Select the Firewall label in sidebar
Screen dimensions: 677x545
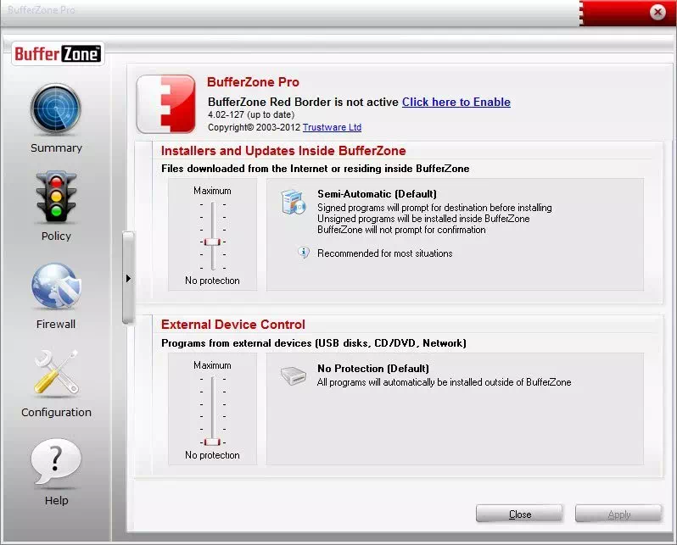(x=56, y=324)
